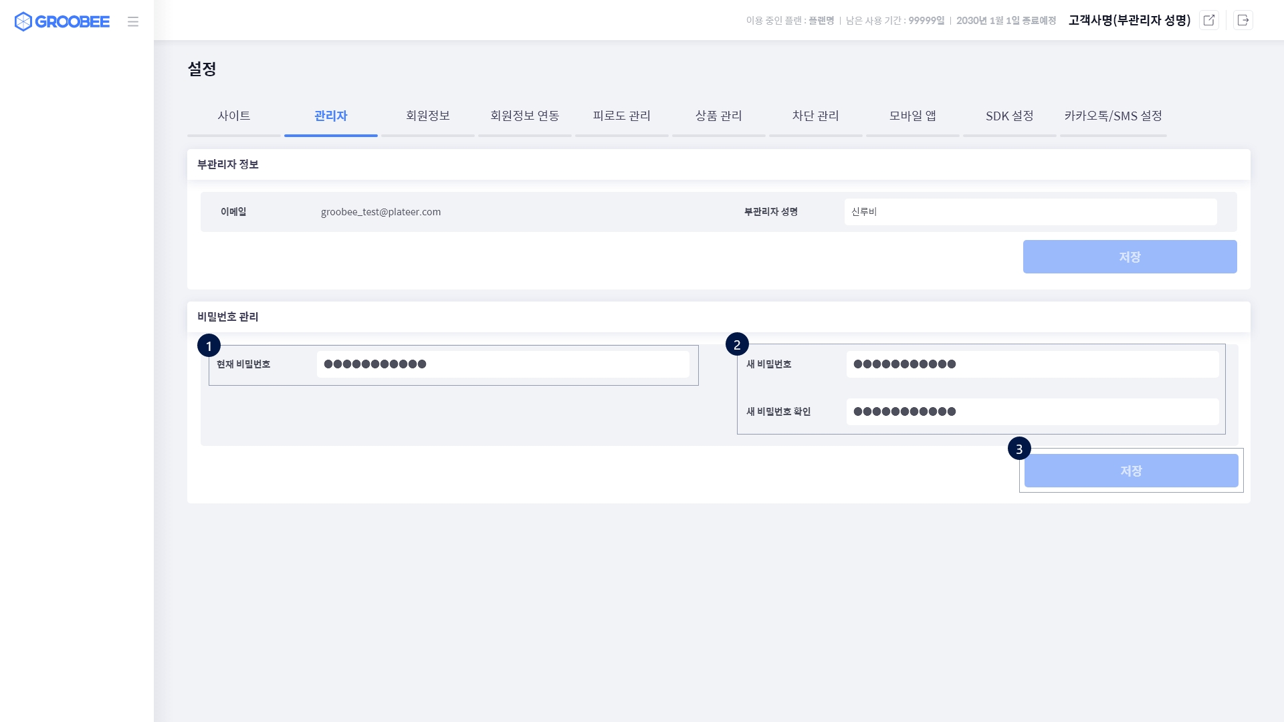Open the 카카오톡/SMS 설정 tab

pyautogui.click(x=1113, y=116)
